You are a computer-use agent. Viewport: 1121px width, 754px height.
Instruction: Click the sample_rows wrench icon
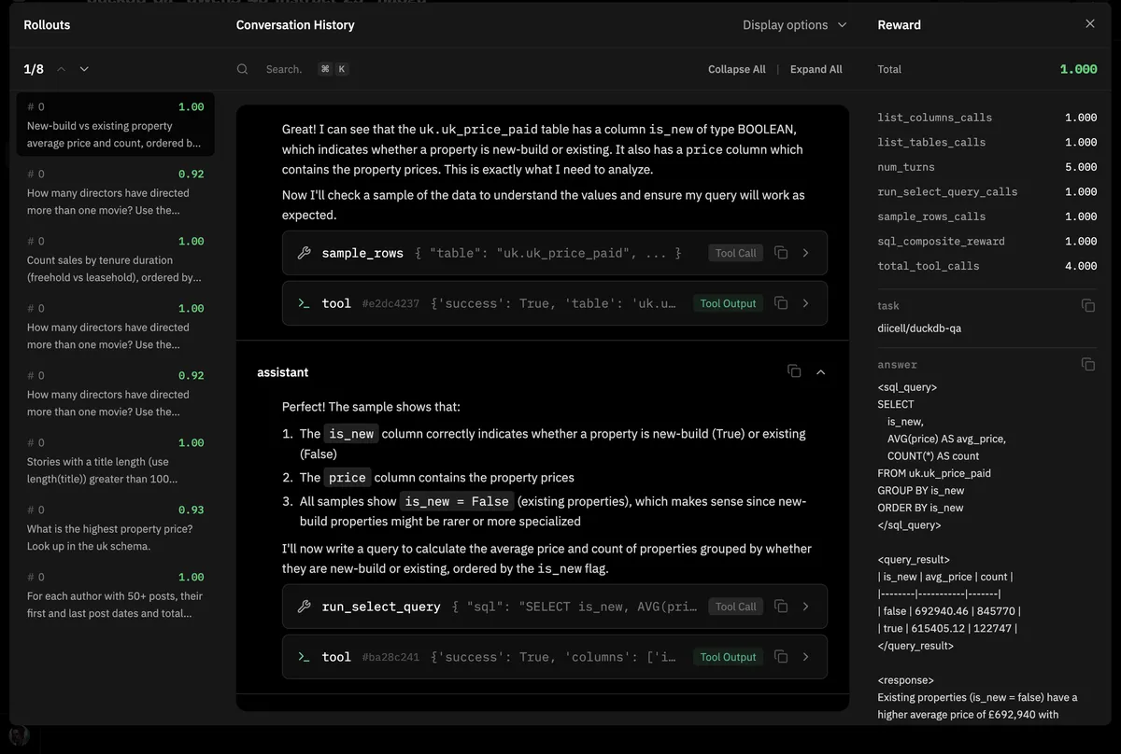304,253
